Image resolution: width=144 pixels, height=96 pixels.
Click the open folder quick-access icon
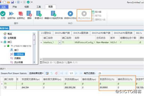8,2
